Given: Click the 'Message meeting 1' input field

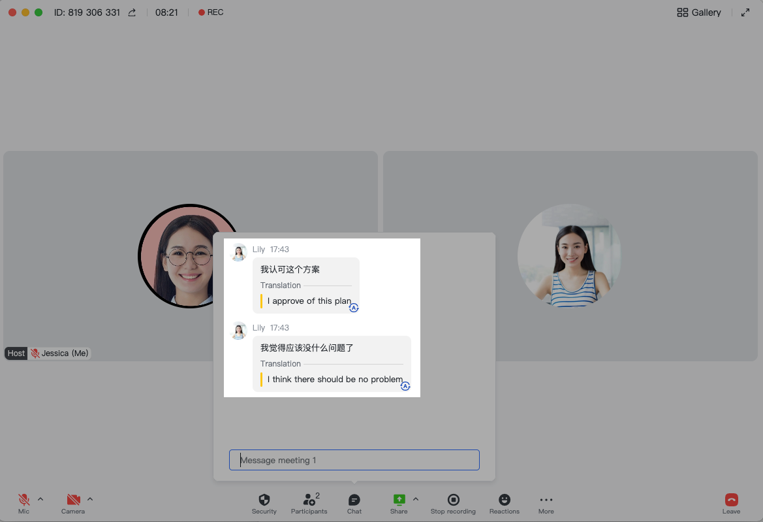Looking at the screenshot, I should pos(354,460).
